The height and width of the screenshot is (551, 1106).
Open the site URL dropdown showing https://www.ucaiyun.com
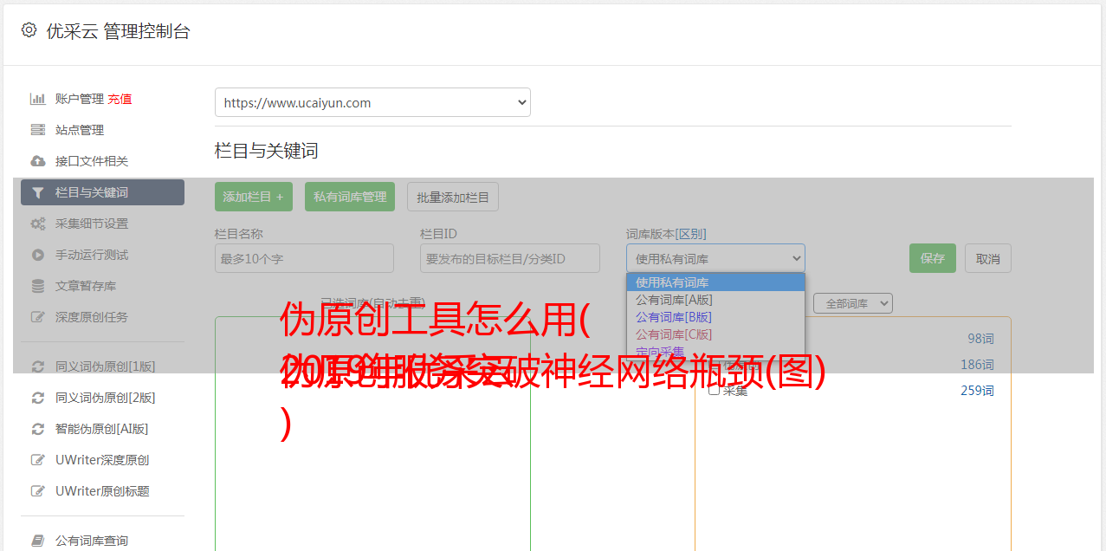(372, 102)
